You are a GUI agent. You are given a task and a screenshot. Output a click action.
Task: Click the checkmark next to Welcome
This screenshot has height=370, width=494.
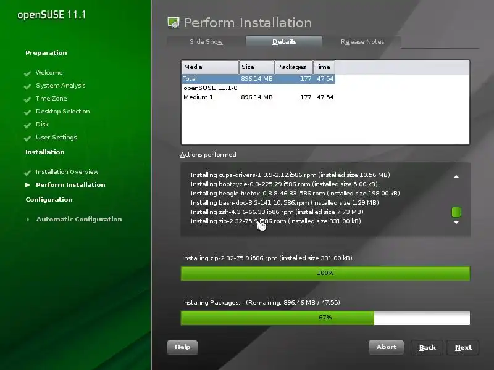click(28, 73)
